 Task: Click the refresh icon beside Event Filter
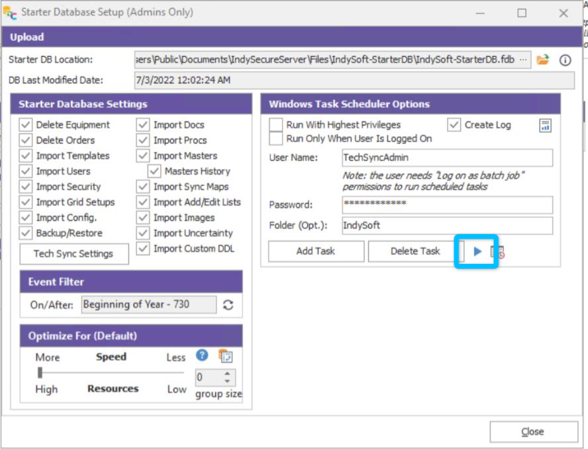229,305
